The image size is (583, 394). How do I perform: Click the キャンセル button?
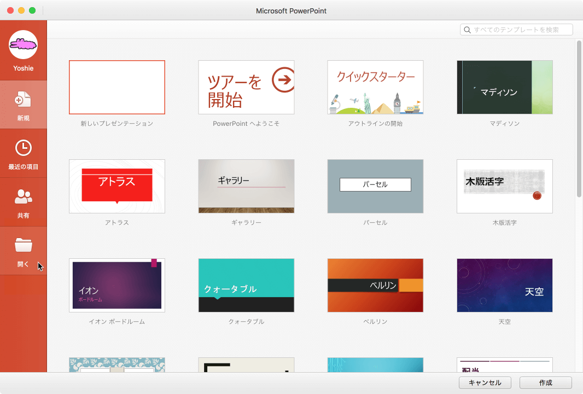(x=485, y=383)
